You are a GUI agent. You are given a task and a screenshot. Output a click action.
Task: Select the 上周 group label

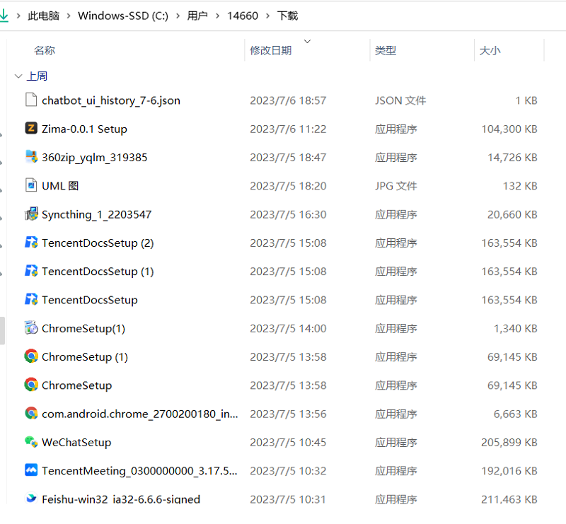37,76
